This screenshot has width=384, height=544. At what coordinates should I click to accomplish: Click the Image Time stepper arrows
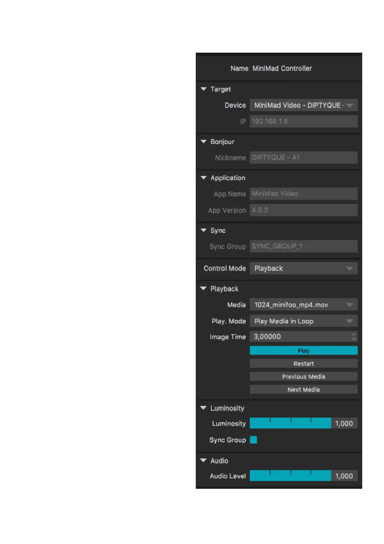[354, 337]
